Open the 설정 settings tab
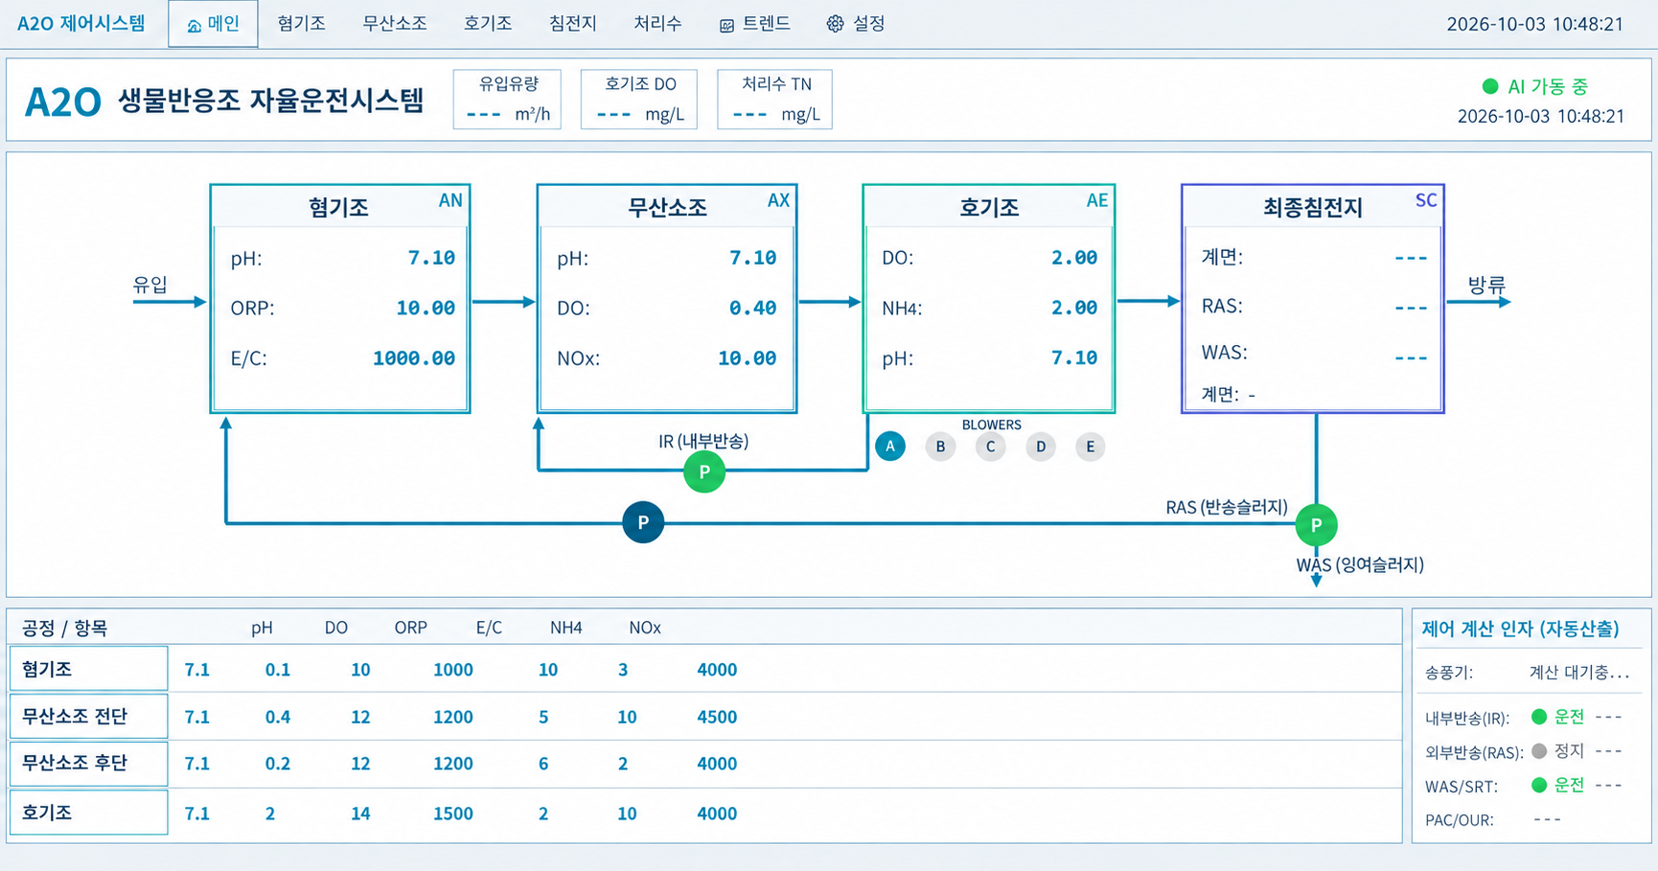Screen dimensions: 1658x871 click(x=856, y=24)
